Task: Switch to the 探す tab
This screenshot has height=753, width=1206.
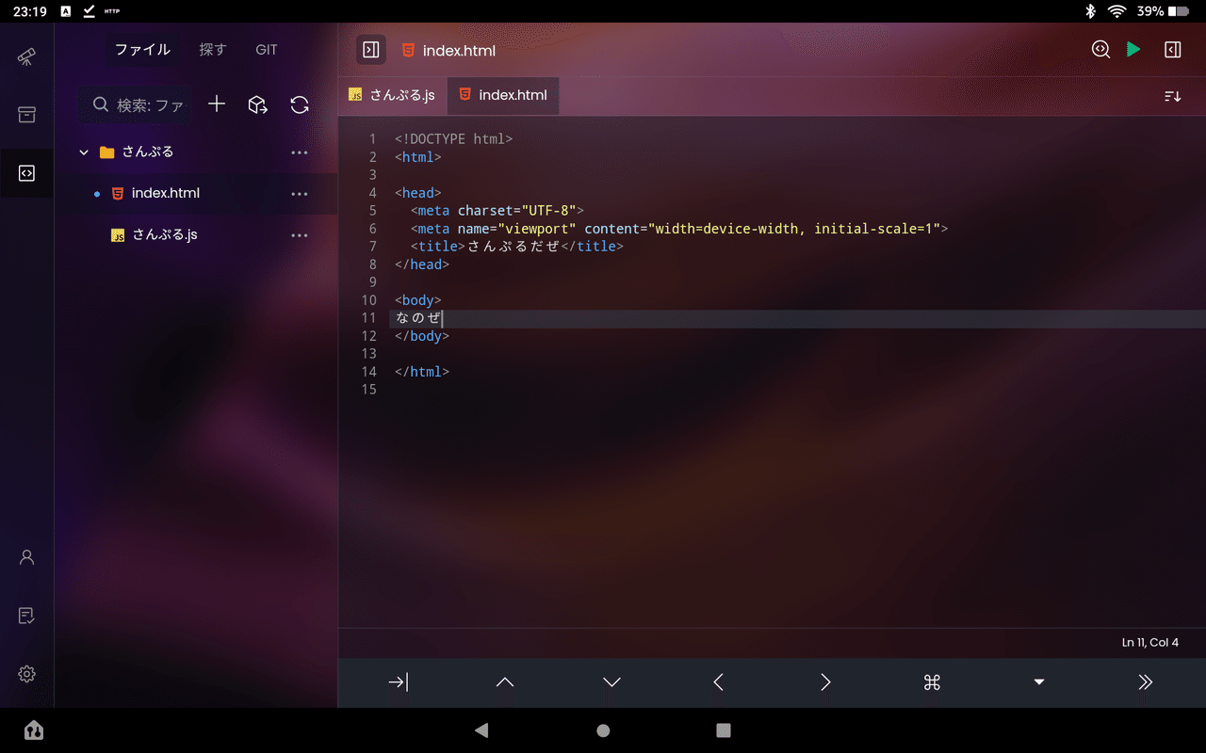Action: pos(213,49)
